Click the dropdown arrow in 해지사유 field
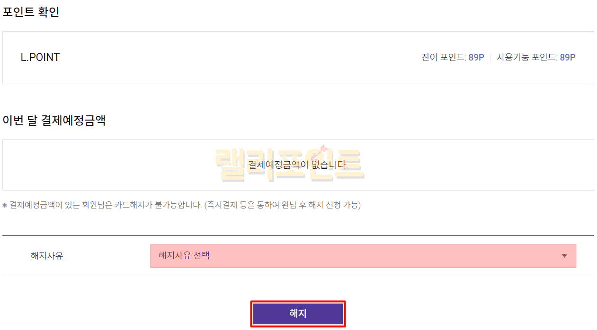 (x=564, y=256)
